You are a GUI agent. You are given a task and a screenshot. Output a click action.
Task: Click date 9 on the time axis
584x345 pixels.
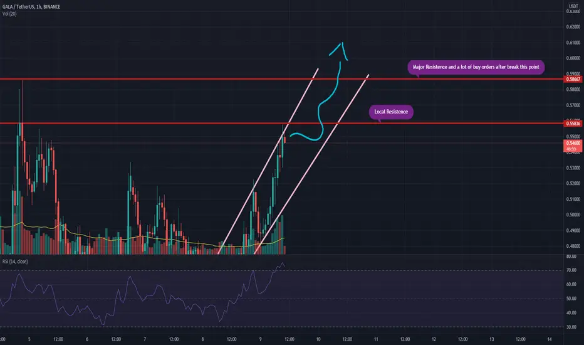pos(260,339)
